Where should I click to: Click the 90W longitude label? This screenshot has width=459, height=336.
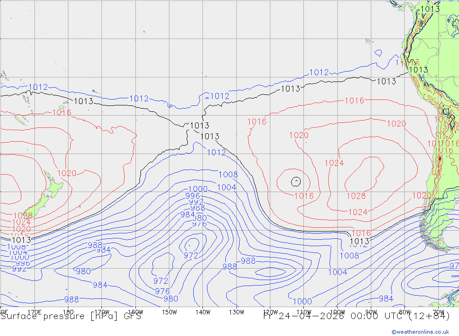371,312
